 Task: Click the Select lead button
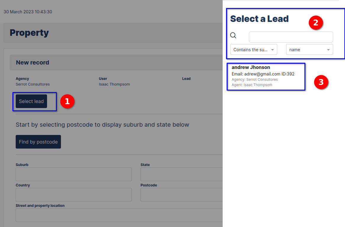click(31, 101)
